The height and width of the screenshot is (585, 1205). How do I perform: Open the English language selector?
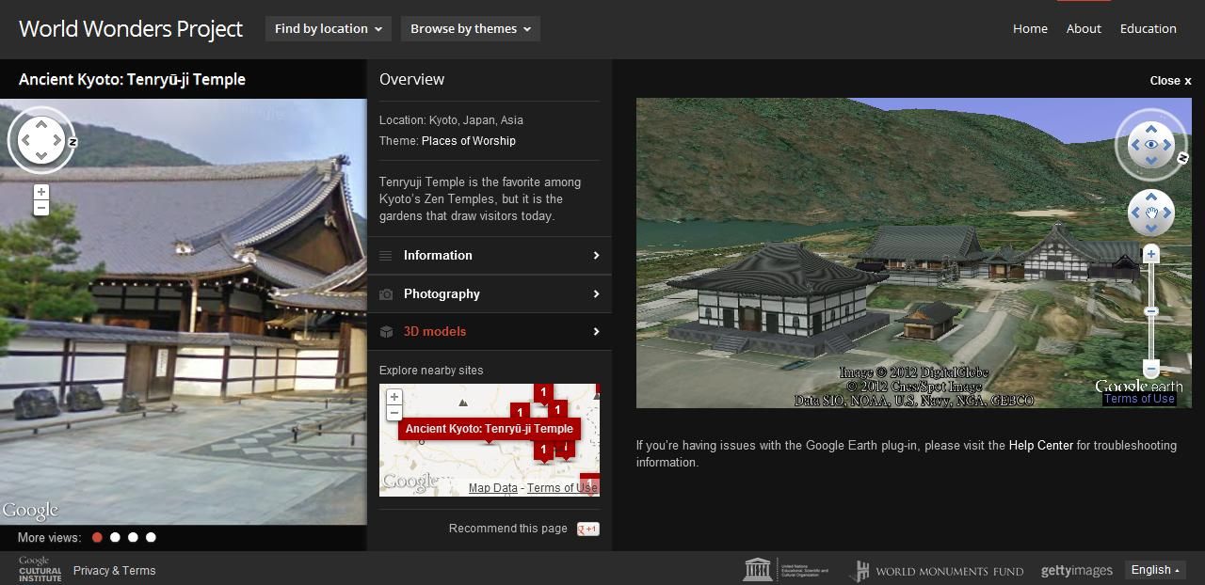click(x=1155, y=570)
